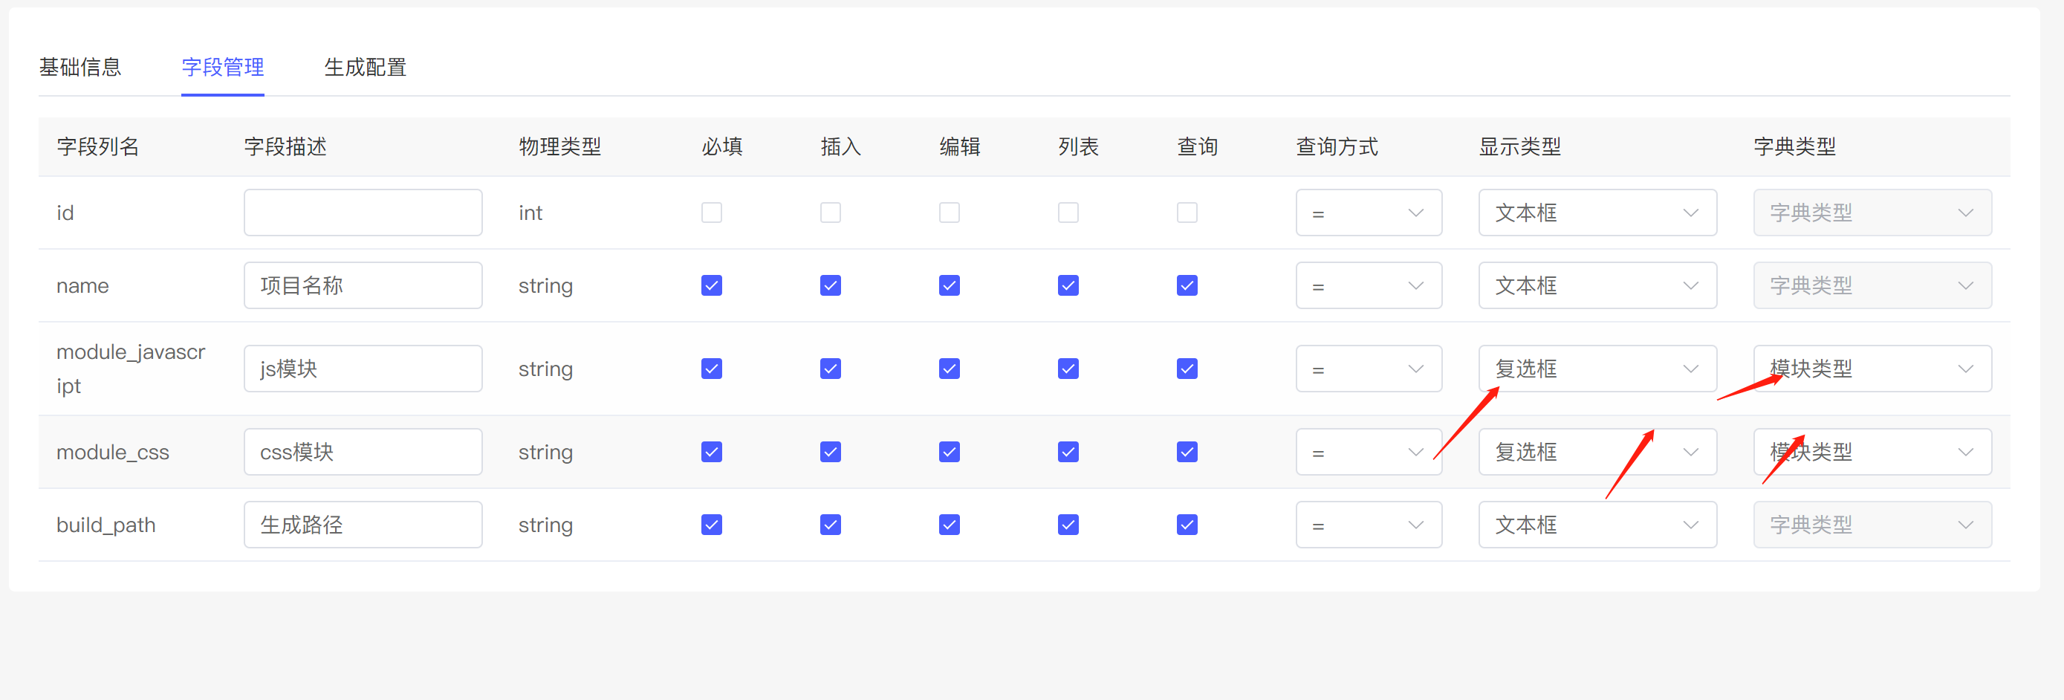Select the module_javascript field name cell
Viewport: 2064px width, 700px height.
(x=131, y=369)
